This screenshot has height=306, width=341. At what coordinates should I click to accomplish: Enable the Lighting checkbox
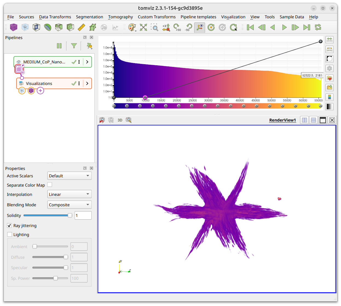[x=10, y=234]
